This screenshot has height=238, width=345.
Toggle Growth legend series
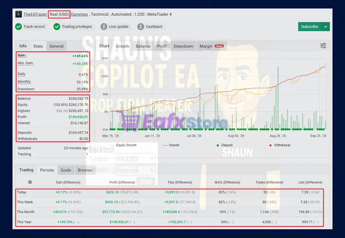[x=171, y=145]
